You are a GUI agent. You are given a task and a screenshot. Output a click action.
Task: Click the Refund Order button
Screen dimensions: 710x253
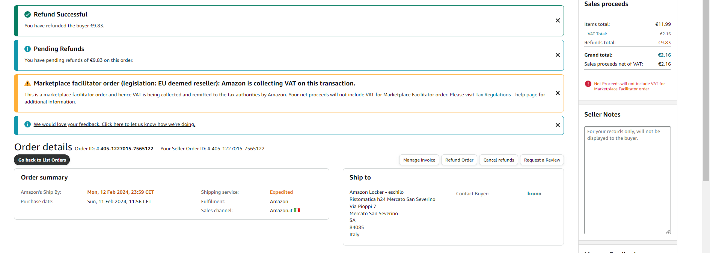pos(459,160)
